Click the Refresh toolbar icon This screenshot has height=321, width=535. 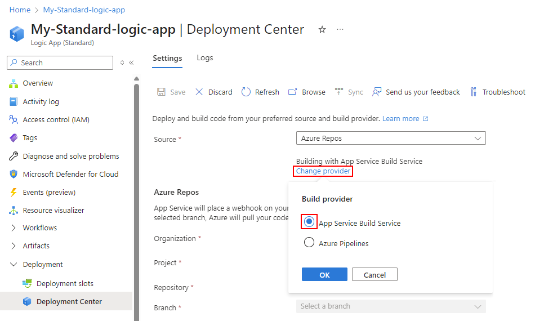pos(246,92)
